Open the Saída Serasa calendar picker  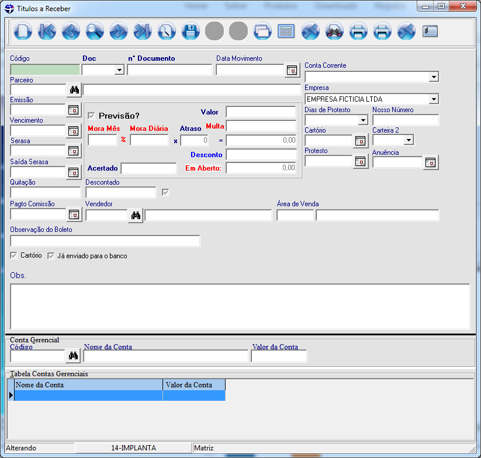tap(73, 172)
